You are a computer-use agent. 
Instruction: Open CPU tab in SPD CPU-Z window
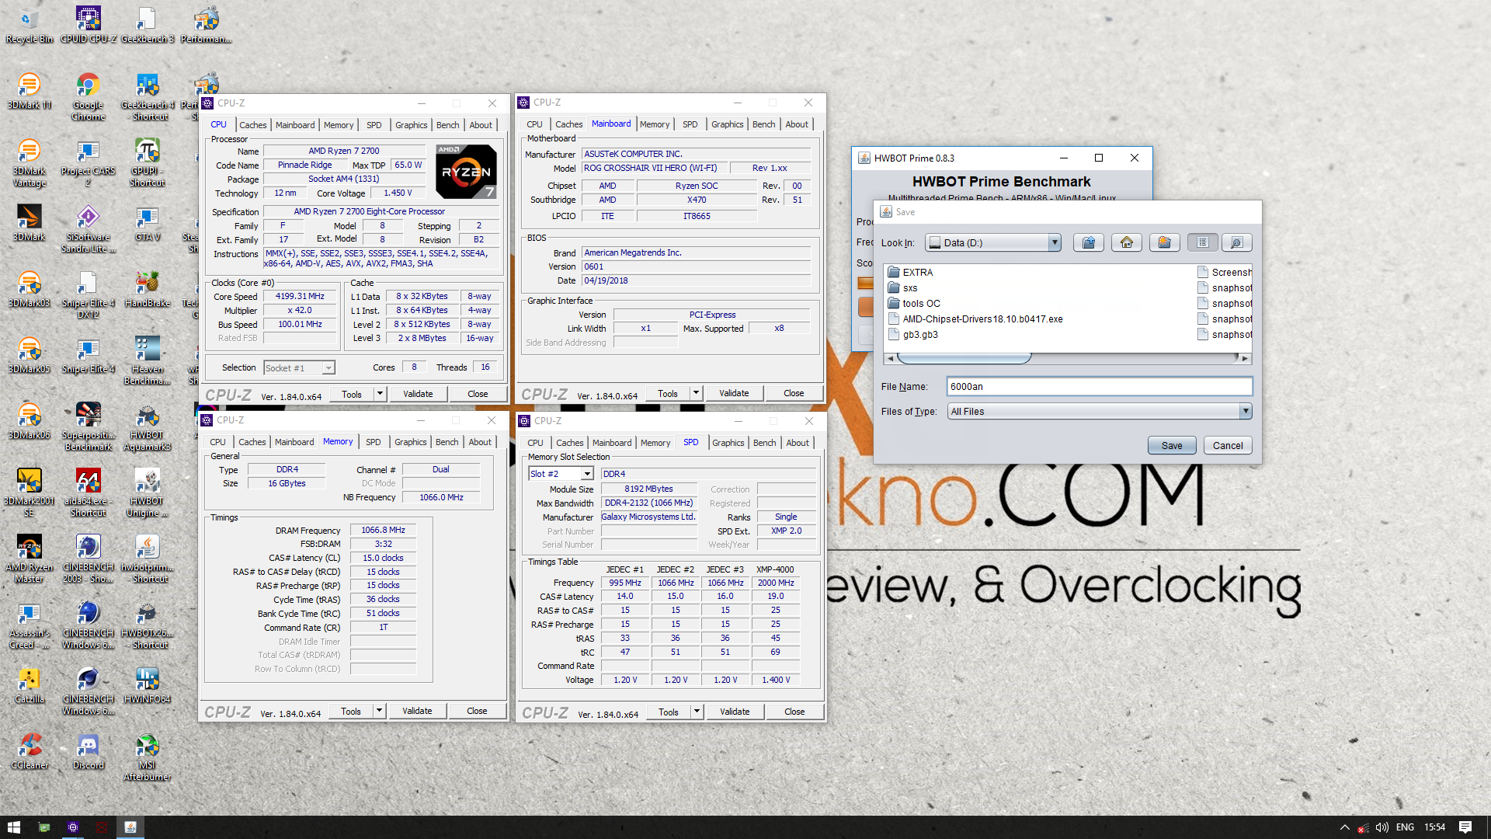[x=535, y=443]
